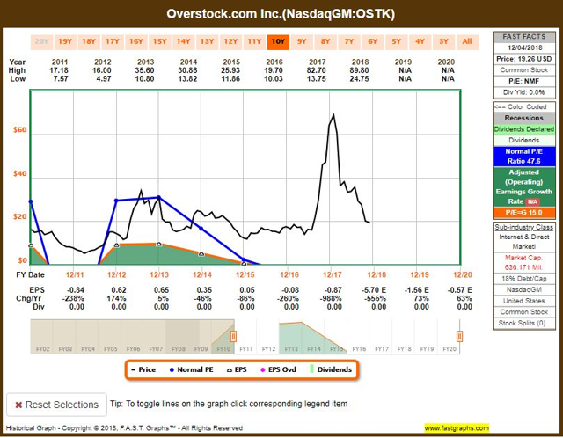Screen dimensions: 563x438
Task: Click the Price: 19.26 USD value
Action: pyautogui.click(x=524, y=59)
